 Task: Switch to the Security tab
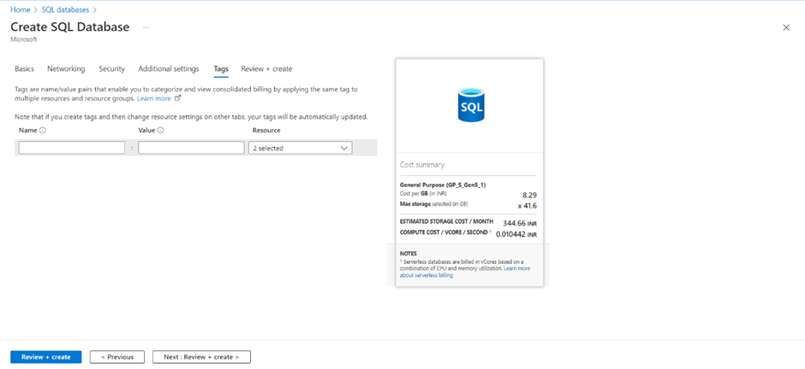coord(112,68)
